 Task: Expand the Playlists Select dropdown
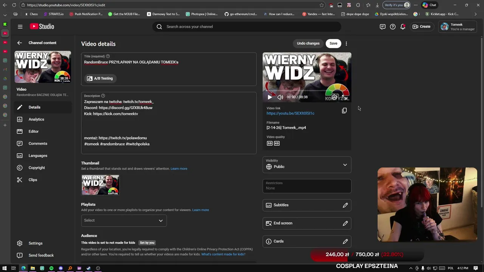pyautogui.click(x=124, y=220)
